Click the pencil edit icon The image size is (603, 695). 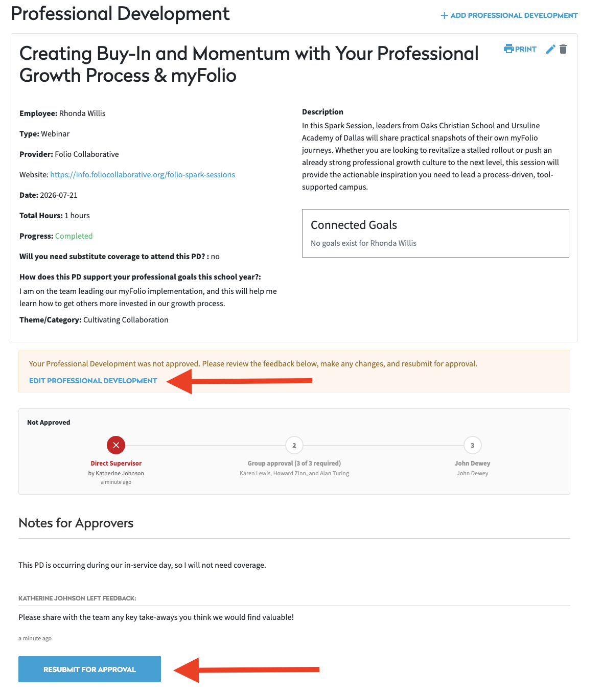click(x=550, y=49)
